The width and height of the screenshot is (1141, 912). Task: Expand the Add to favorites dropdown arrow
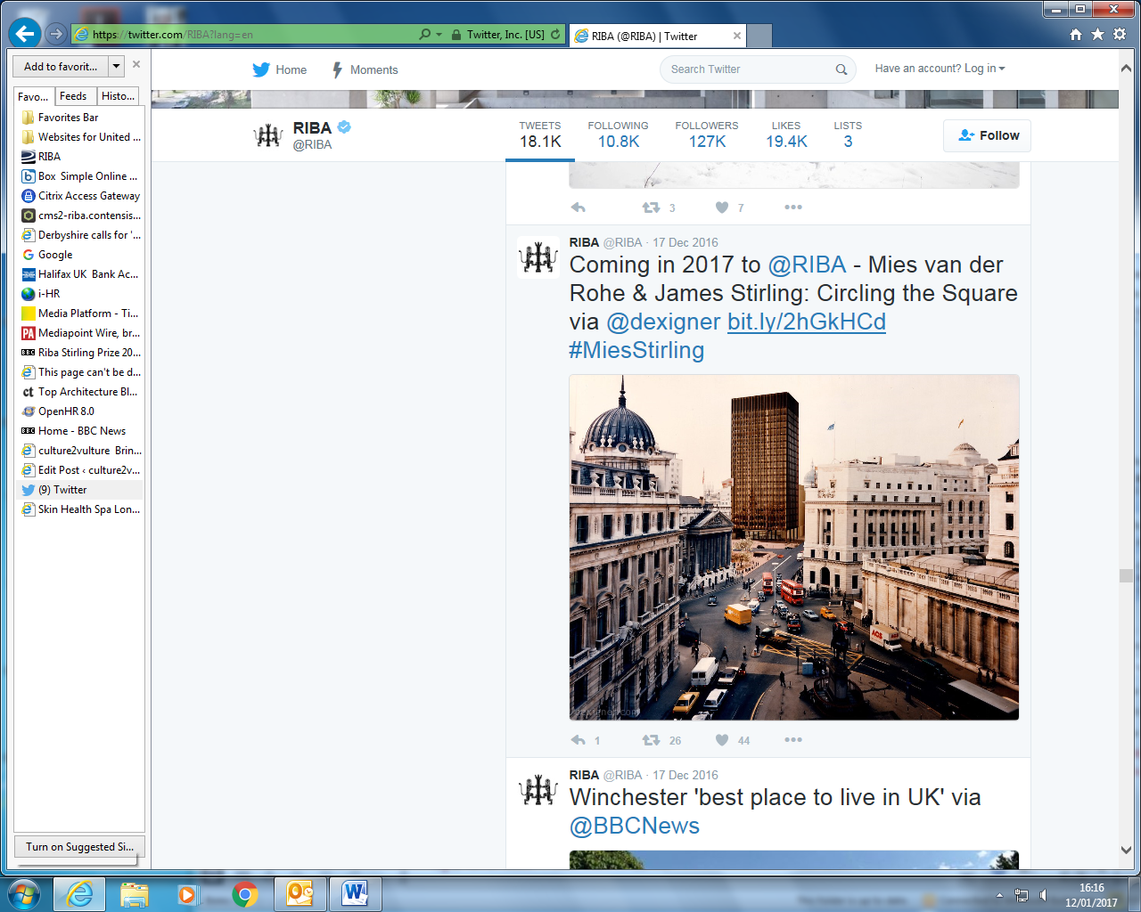click(x=117, y=67)
